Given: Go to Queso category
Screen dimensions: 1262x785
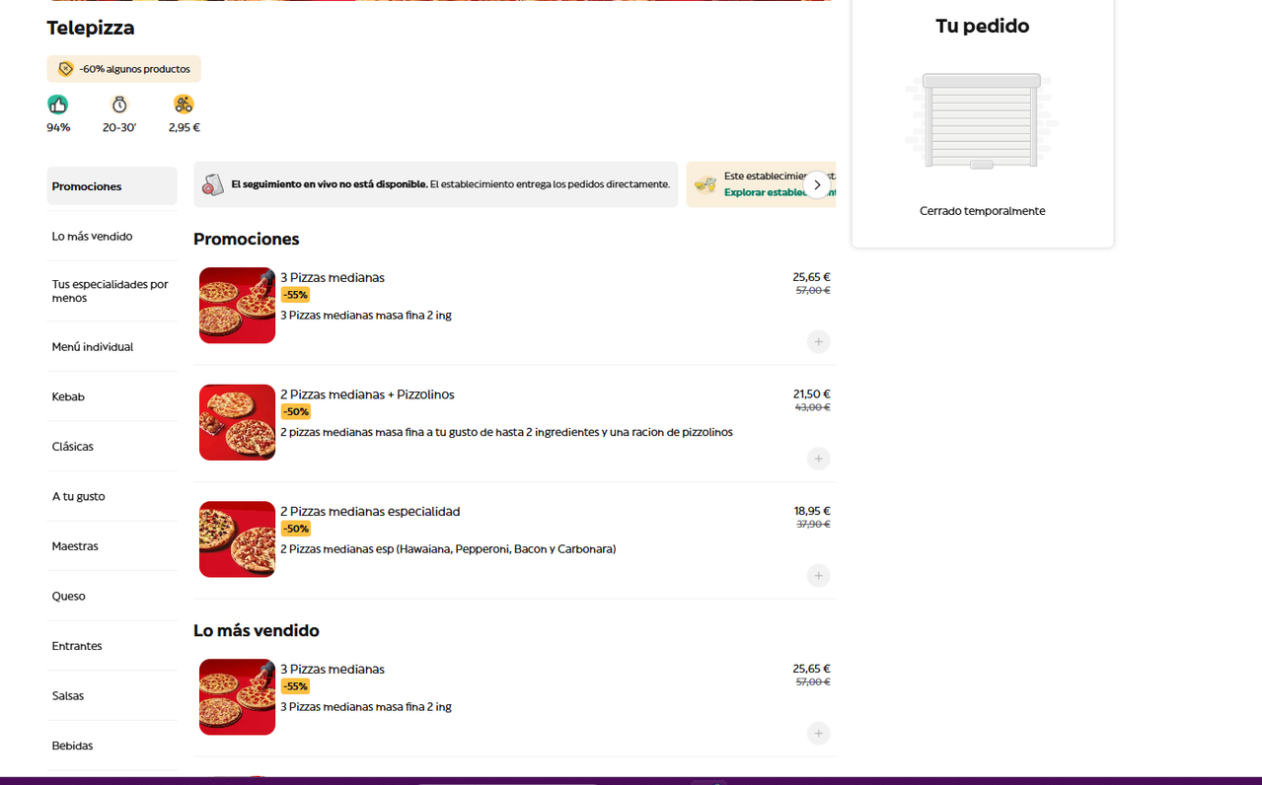Looking at the screenshot, I should click(x=111, y=596).
